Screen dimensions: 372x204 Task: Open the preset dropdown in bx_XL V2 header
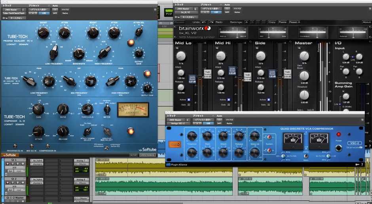coord(211,9)
